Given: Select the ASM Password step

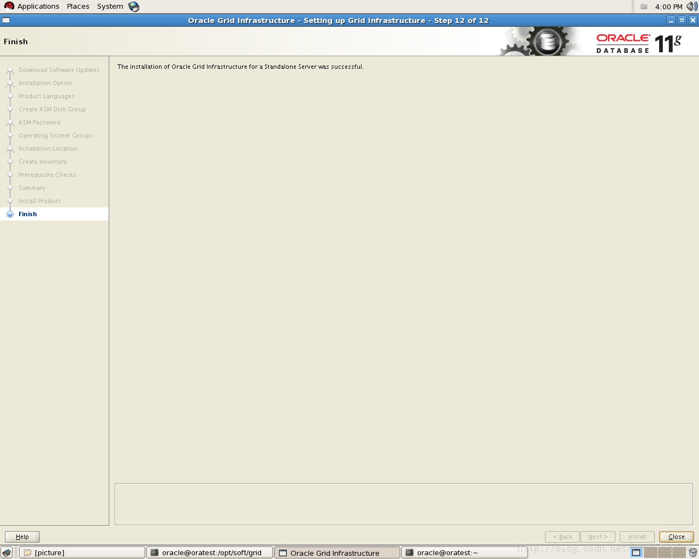Looking at the screenshot, I should coord(39,122).
